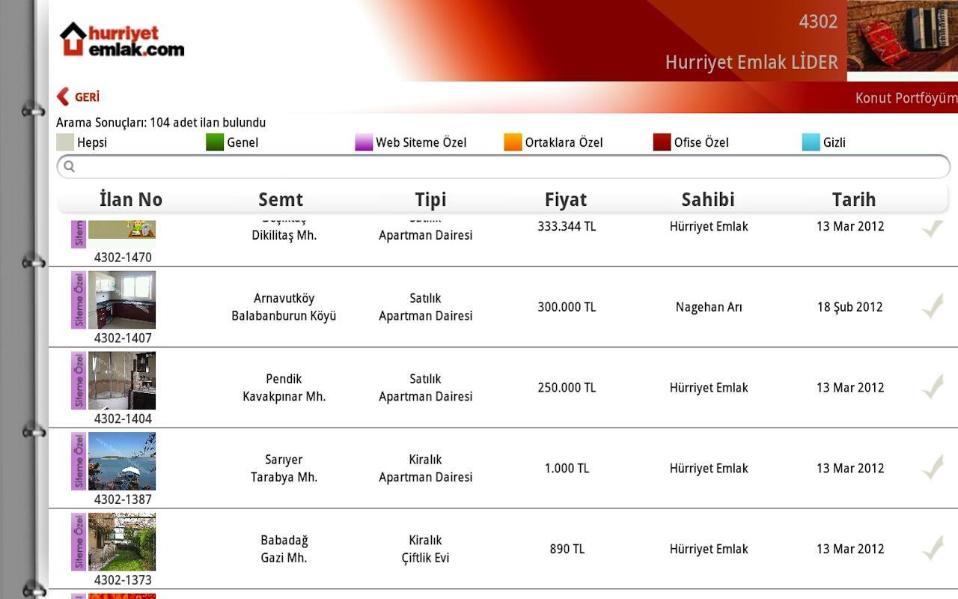Image resolution: width=958 pixels, height=599 pixels.
Task: Filter by Hepsi color swatch
Action: click(x=65, y=142)
